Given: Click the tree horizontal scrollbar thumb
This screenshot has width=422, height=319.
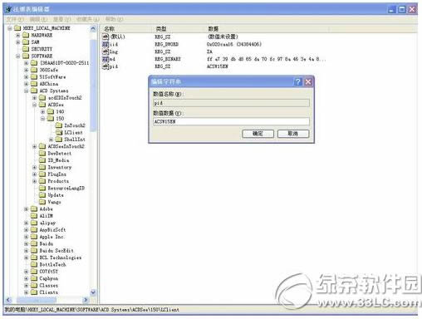Looking at the screenshot, I should [36, 300].
